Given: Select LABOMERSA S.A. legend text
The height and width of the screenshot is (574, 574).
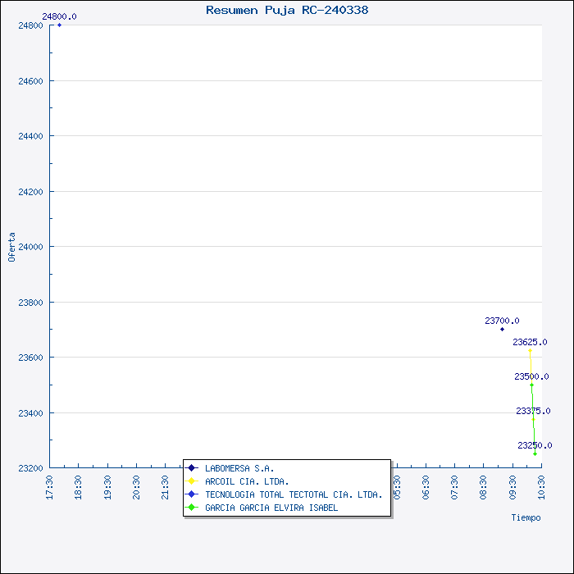Looking at the screenshot, I should point(239,468).
